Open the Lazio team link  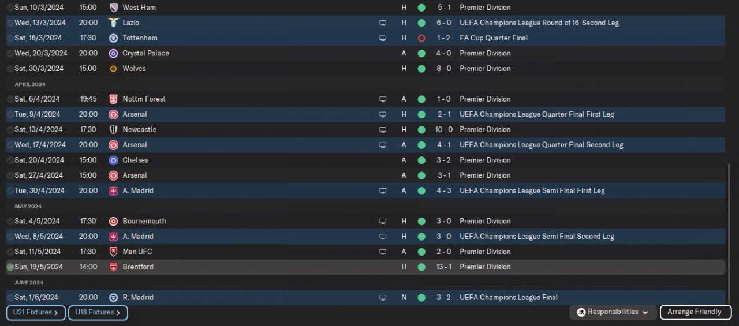131,23
